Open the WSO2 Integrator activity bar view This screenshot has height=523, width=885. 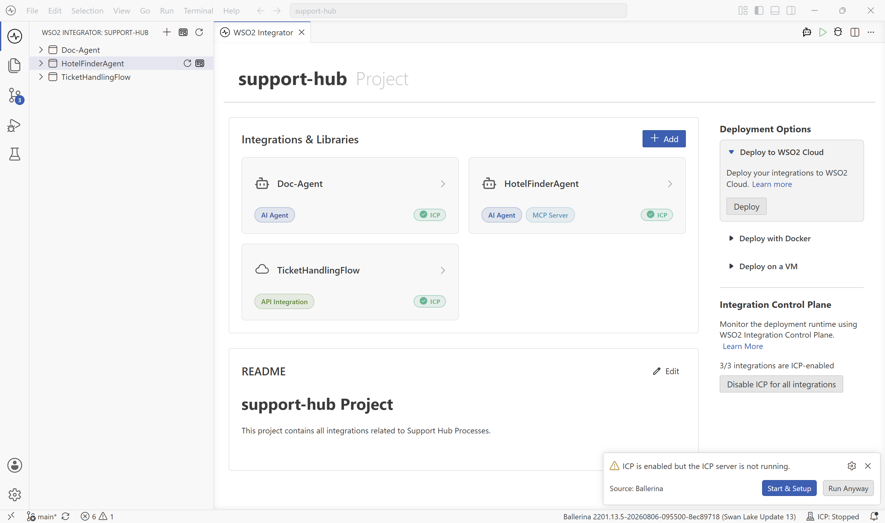[14, 36]
